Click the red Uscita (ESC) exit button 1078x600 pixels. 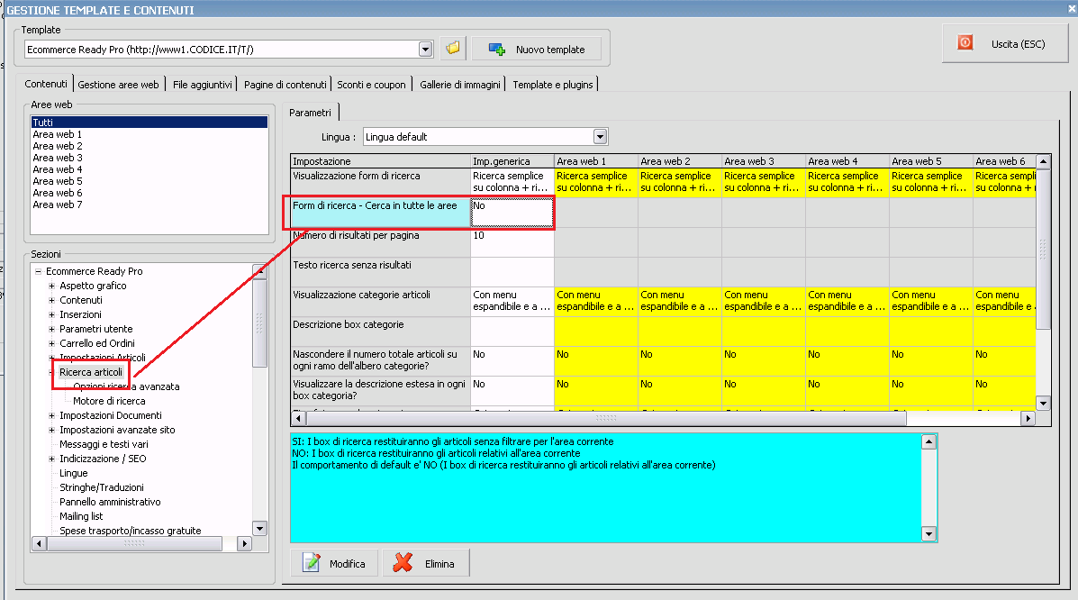(x=1004, y=43)
